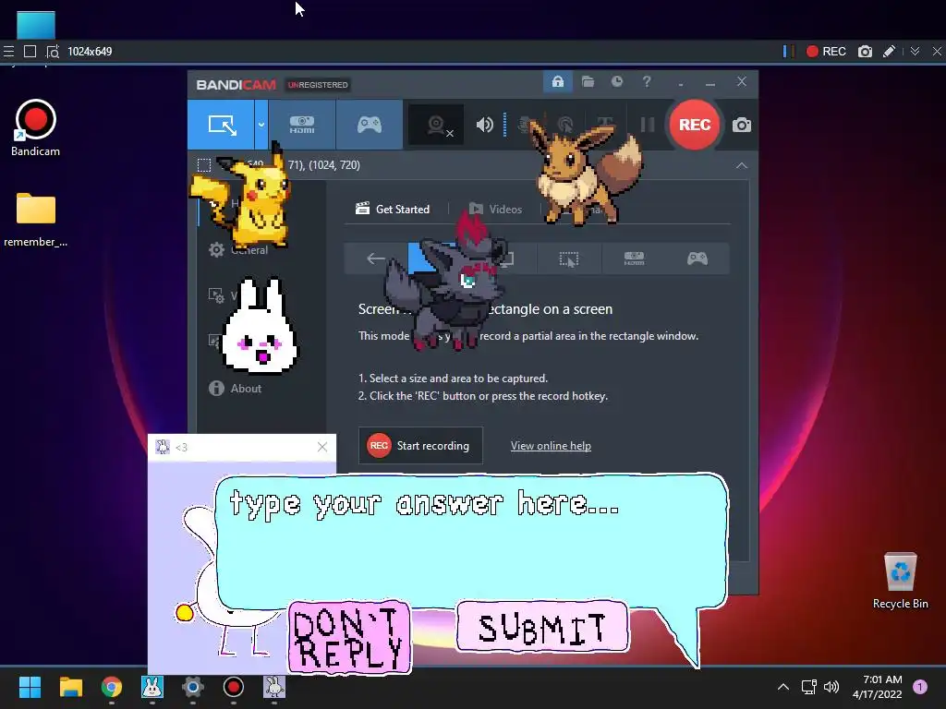The image size is (946, 709).
Task: Select Bandicam rectangle screen recording mode
Action: 221,125
